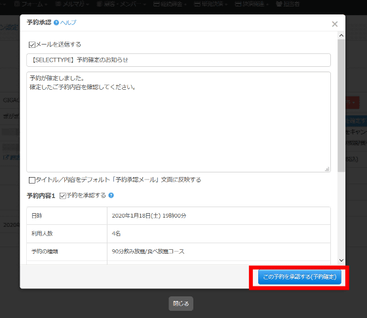The image size is (367, 318).
Task: Click the 4名 value in the 利用人数 row
Action: point(116,233)
